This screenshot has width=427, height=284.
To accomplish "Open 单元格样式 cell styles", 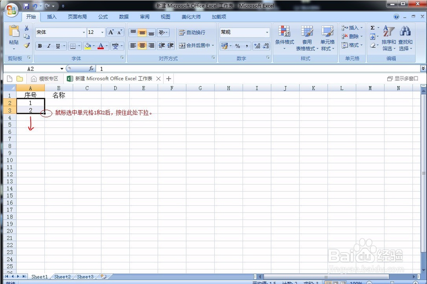I will pos(328,38).
